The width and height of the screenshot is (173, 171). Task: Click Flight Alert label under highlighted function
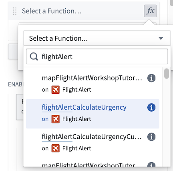77,119
